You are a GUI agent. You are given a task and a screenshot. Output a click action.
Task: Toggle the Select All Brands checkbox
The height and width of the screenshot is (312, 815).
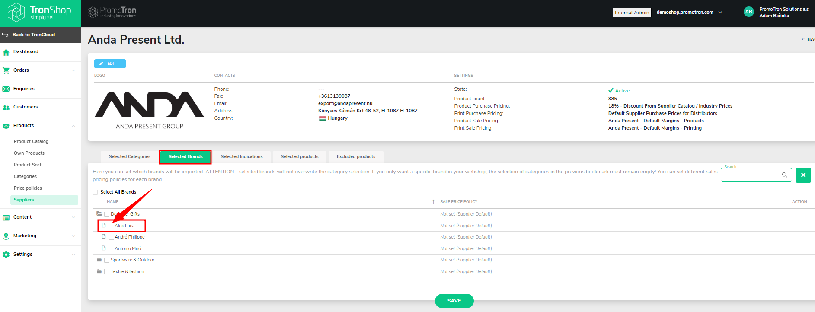point(95,192)
